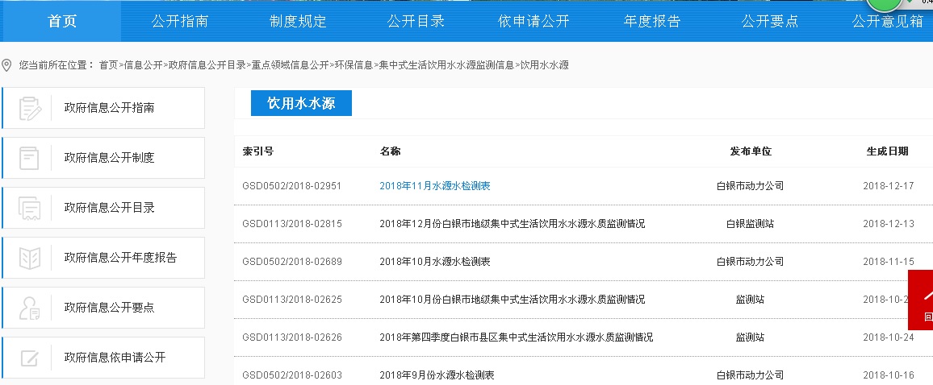Open 2018年第四季度白银市县区 monitoring report
This screenshot has height=385, width=933.
[516, 337]
